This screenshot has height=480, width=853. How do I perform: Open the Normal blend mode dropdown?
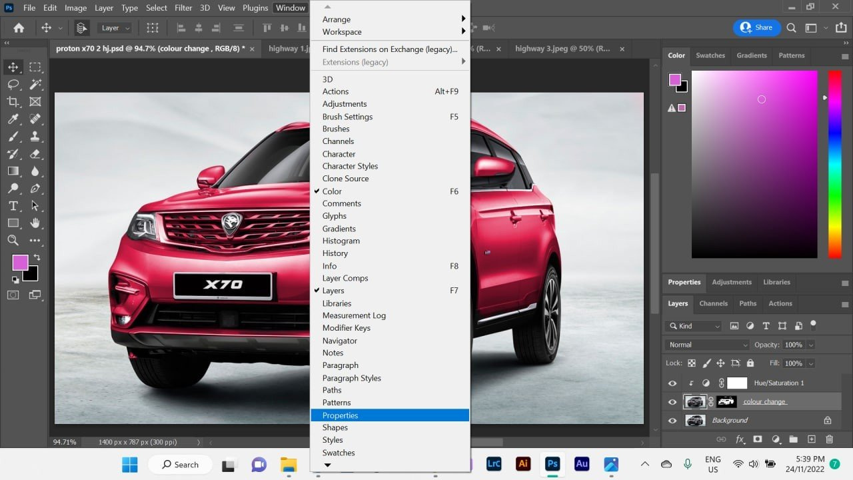(706, 345)
